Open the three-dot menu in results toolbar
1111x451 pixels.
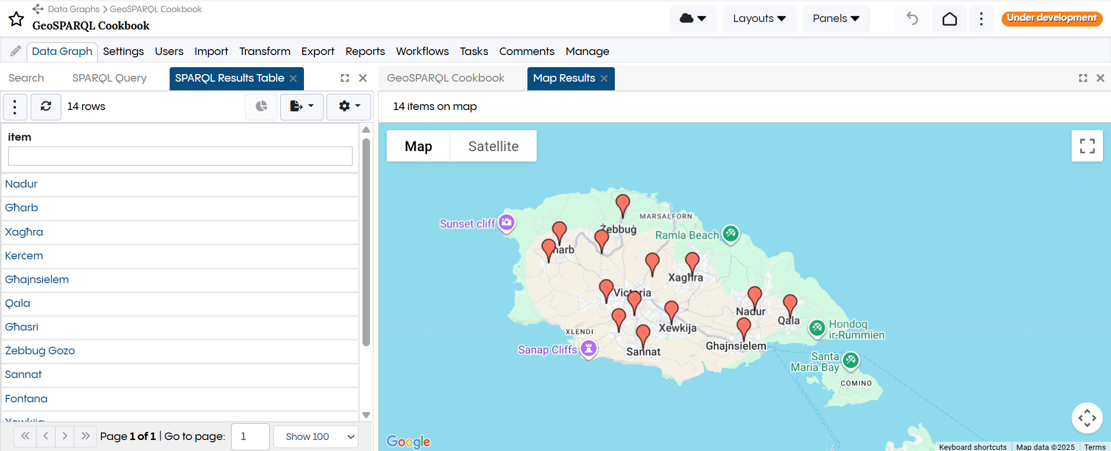[x=15, y=107]
